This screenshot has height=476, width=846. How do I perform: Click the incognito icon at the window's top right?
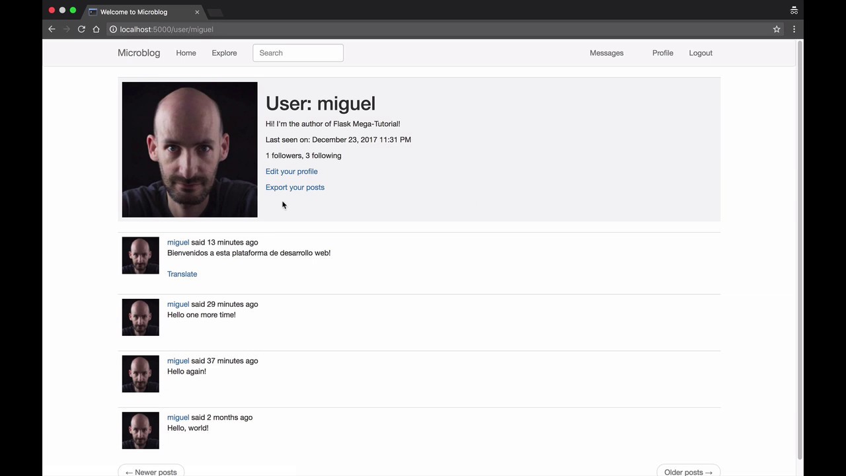[x=794, y=11]
